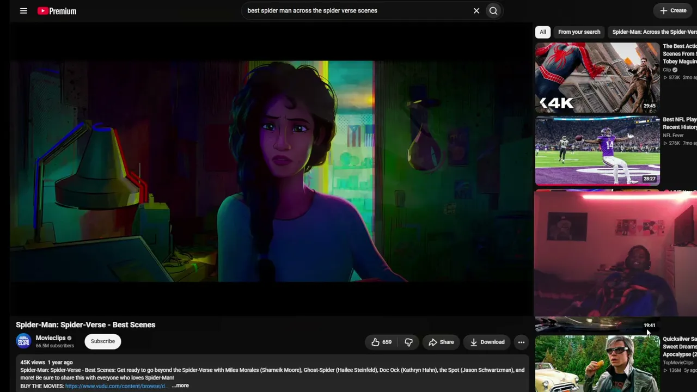The image size is (697, 392).
Task: Open the Best Action Scenes video title
Action: pyautogui.click(x=680, y=54)
